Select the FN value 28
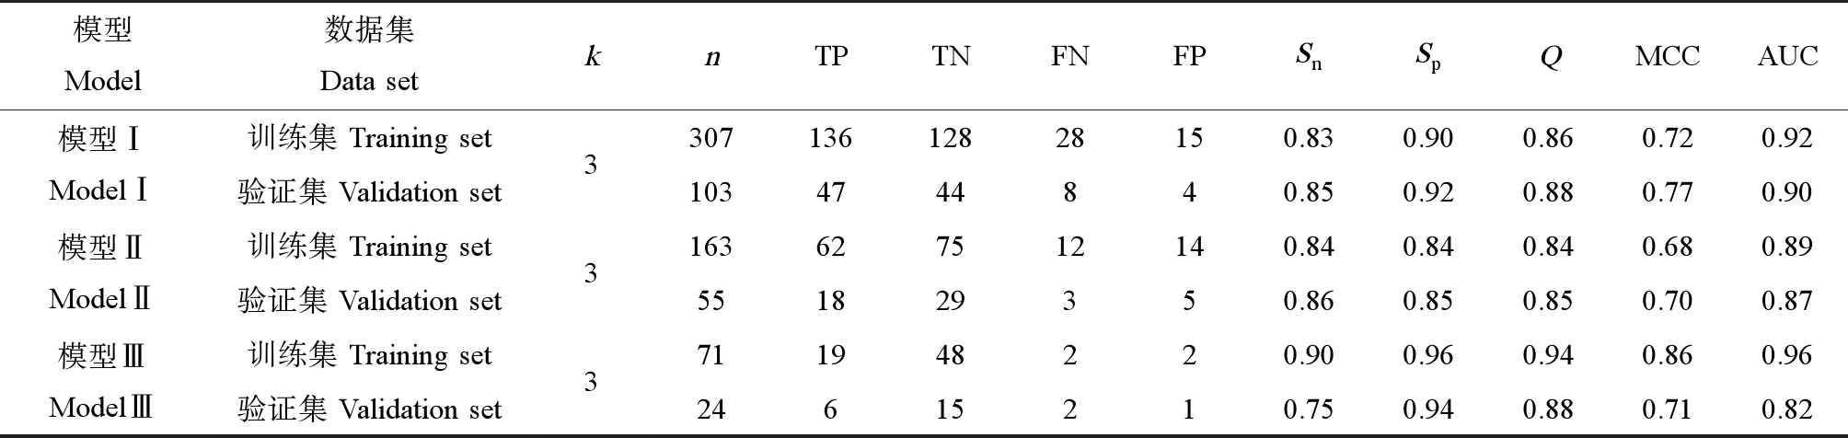1848x438 pixels. (x=1069, y=138)
